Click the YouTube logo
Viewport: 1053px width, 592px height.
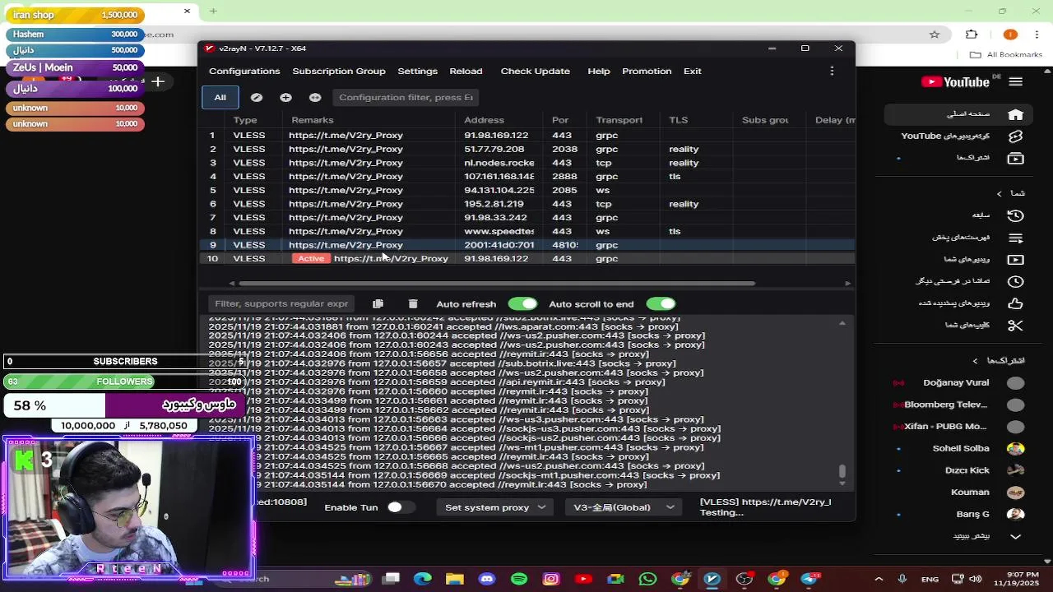[x=955, y=81]
